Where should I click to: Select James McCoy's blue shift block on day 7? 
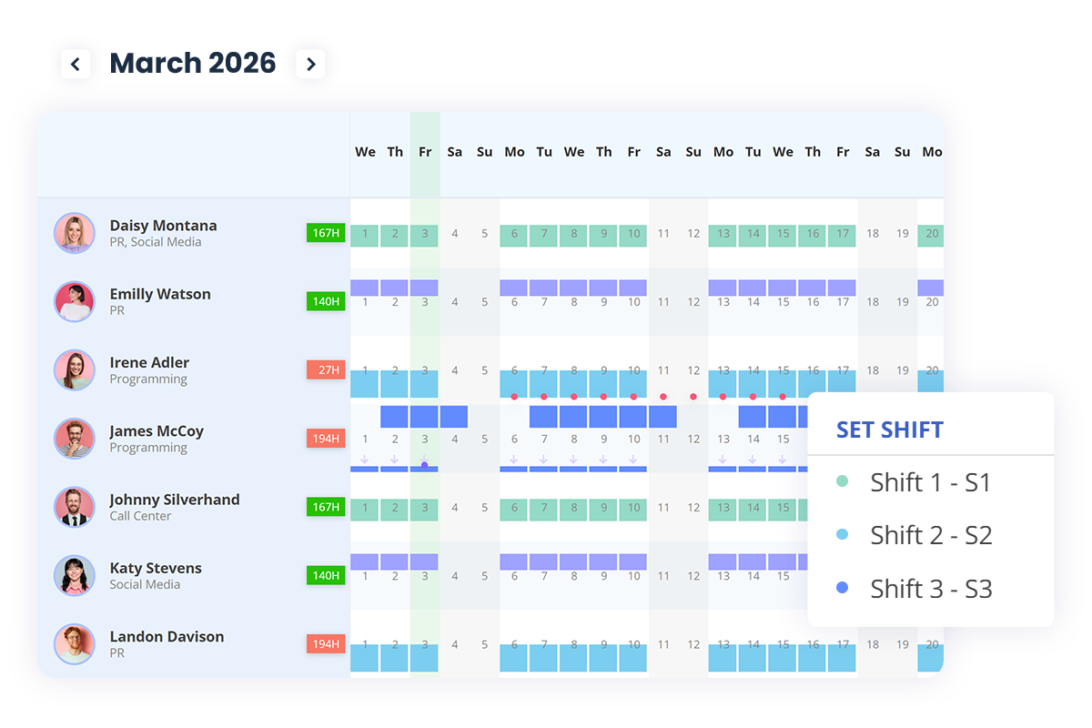pos(543,417)
